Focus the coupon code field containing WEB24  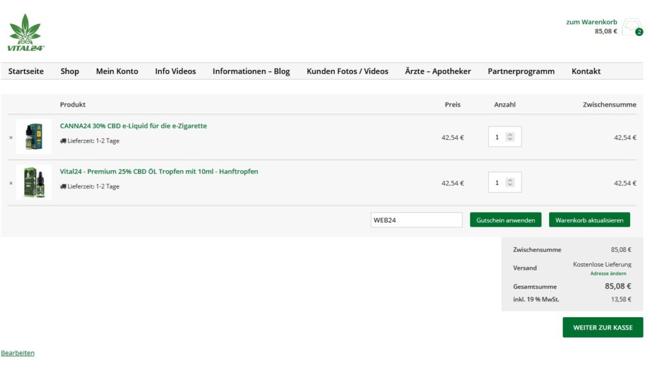pos(416,220)
